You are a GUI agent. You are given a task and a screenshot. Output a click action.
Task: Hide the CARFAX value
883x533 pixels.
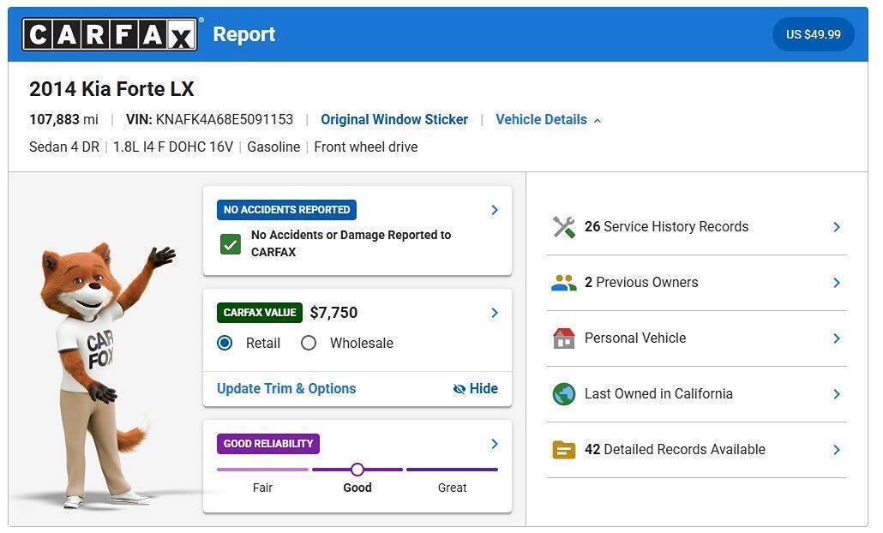click(x=476, y=389)
